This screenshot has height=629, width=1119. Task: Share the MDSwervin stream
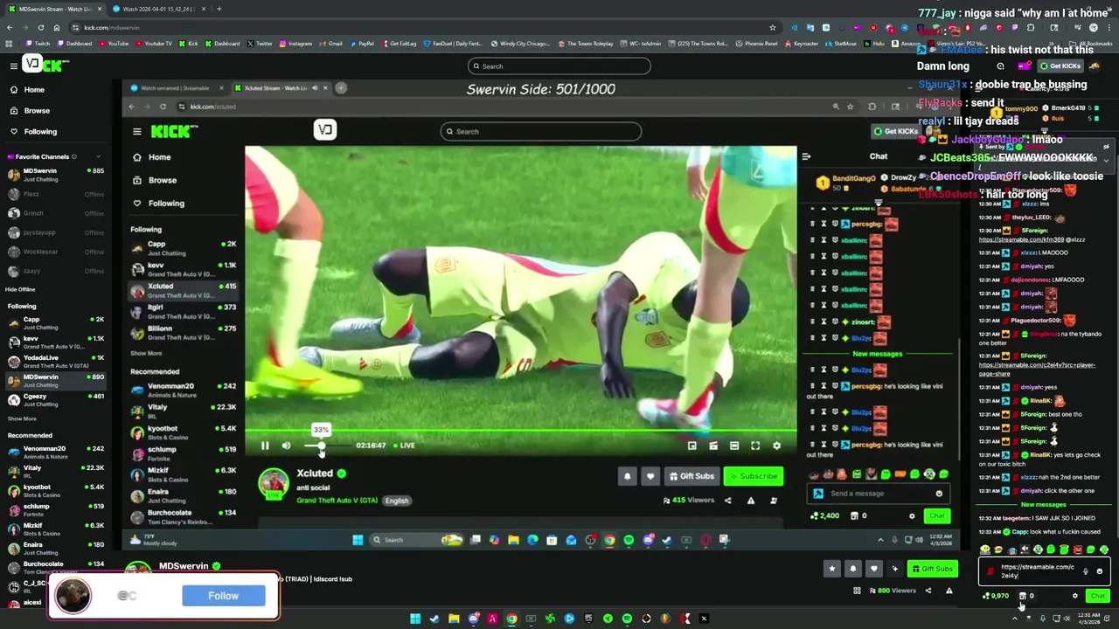point(928,591)
